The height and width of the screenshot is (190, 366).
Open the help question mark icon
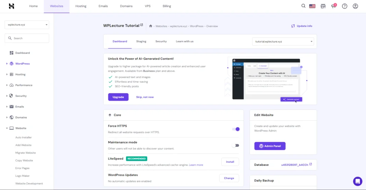tap(345, 6)
